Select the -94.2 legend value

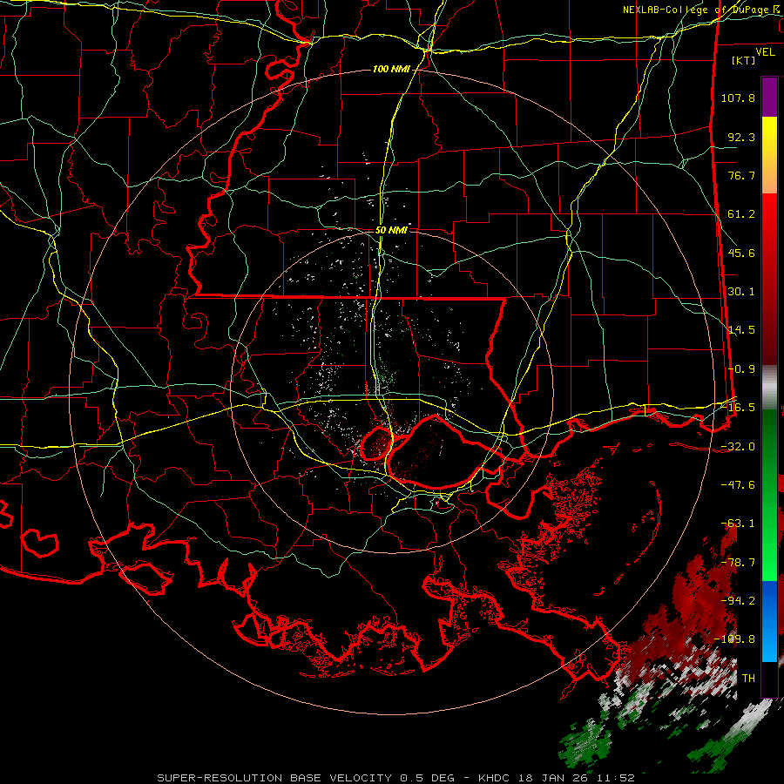pyautogui.click(x=738, y=601)
